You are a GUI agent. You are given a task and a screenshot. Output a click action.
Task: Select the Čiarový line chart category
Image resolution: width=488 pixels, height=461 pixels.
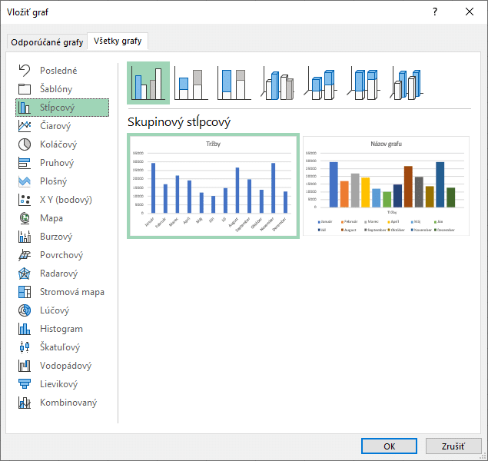coord(62,126)
